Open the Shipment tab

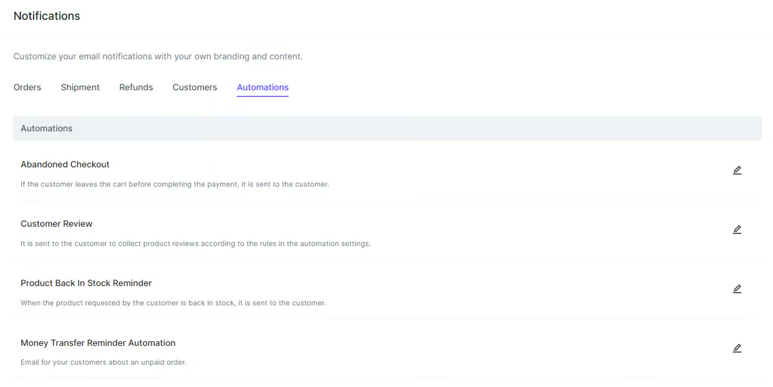pos(80,87)
